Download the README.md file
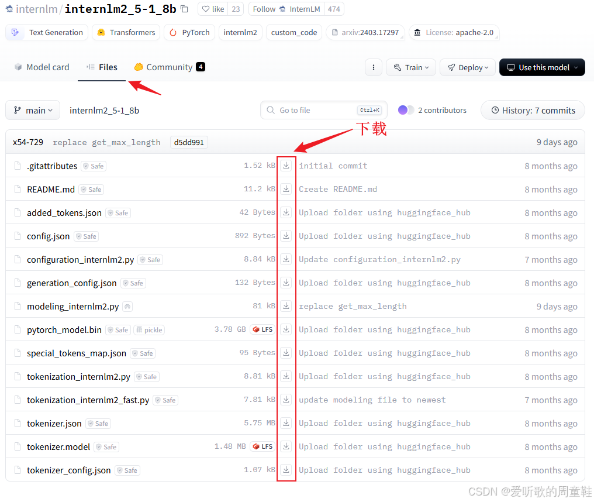Viewport: 594px width, 502px height. click(286, 189)
